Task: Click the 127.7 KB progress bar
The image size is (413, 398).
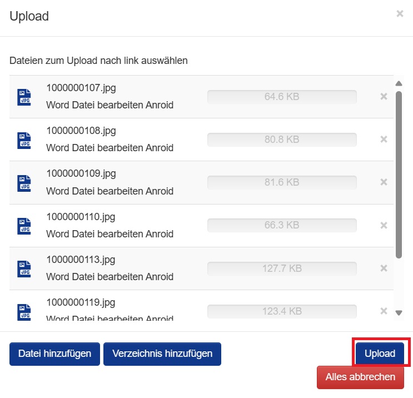Action: pyautogui.click(x=282, y=268)
